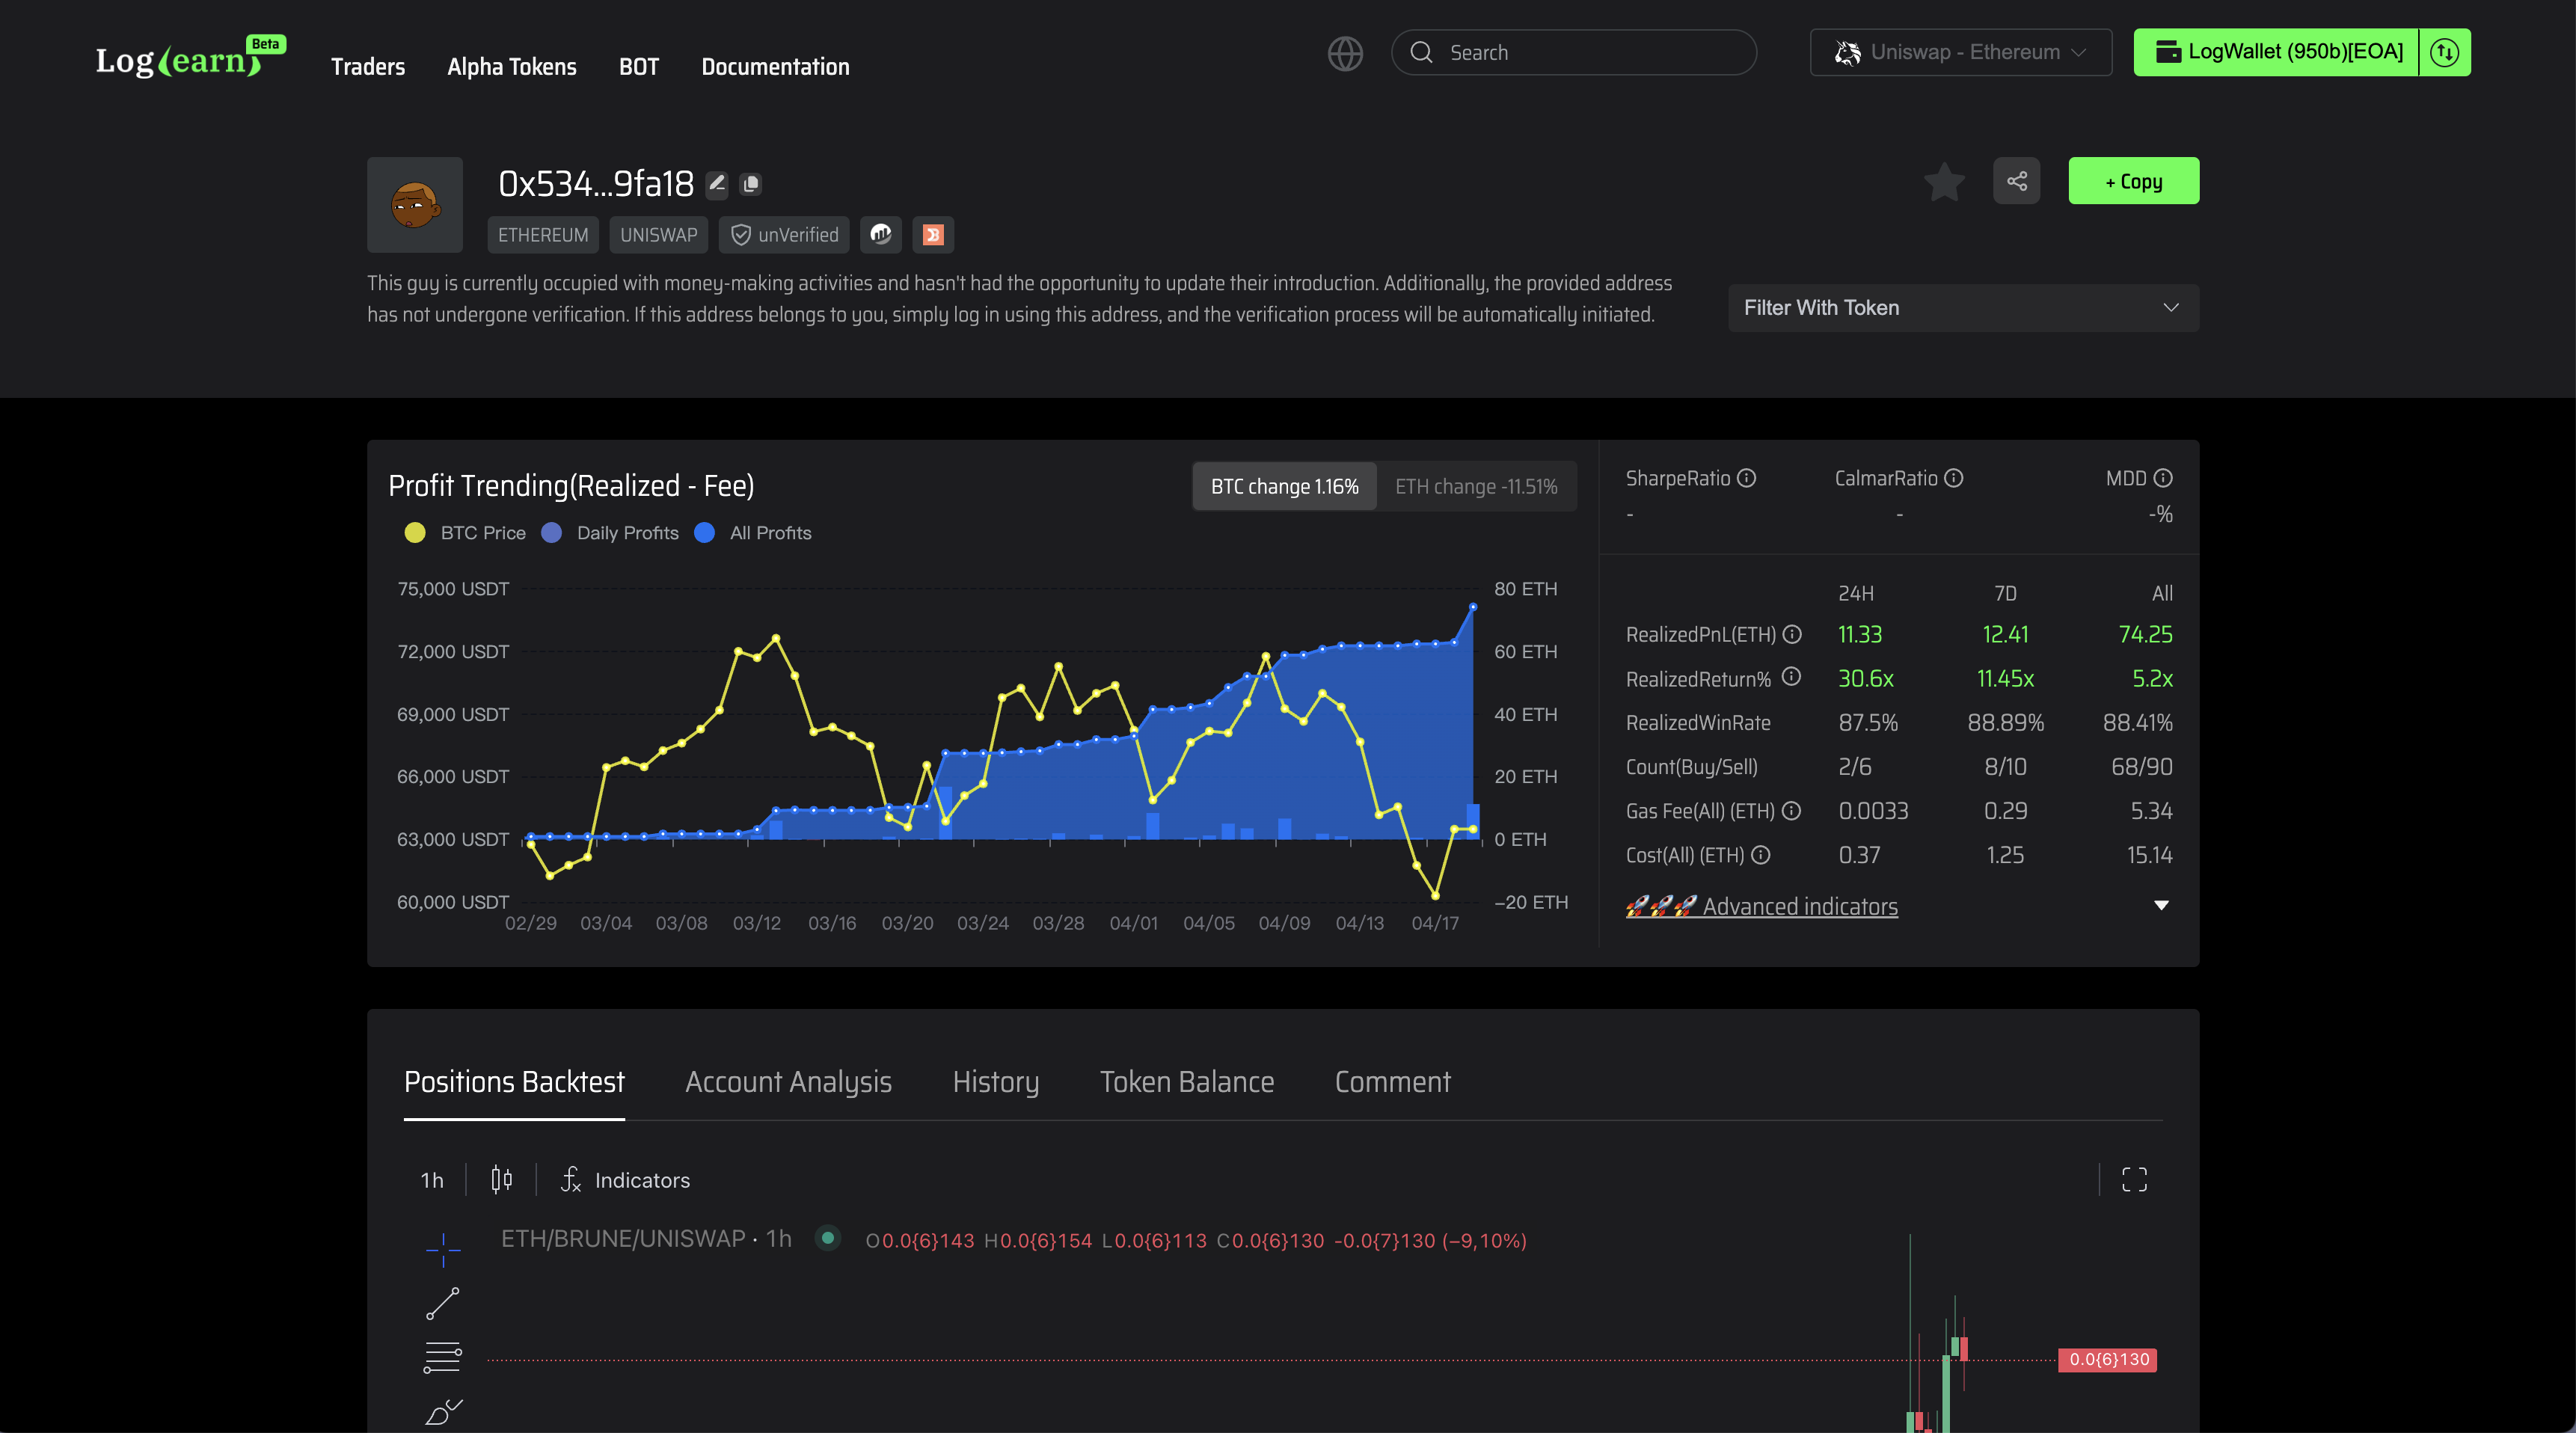
Task: Click inside the Search field
Action: click(x=1574, y=52)
